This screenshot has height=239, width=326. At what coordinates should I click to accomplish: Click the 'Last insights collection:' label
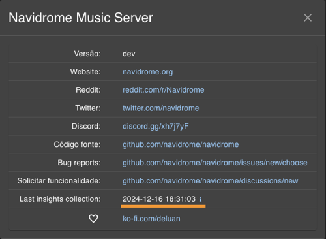pos(60,199)
